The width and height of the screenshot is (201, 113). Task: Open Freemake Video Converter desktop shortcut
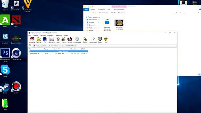pyautogui.click(x=28, y=6)
